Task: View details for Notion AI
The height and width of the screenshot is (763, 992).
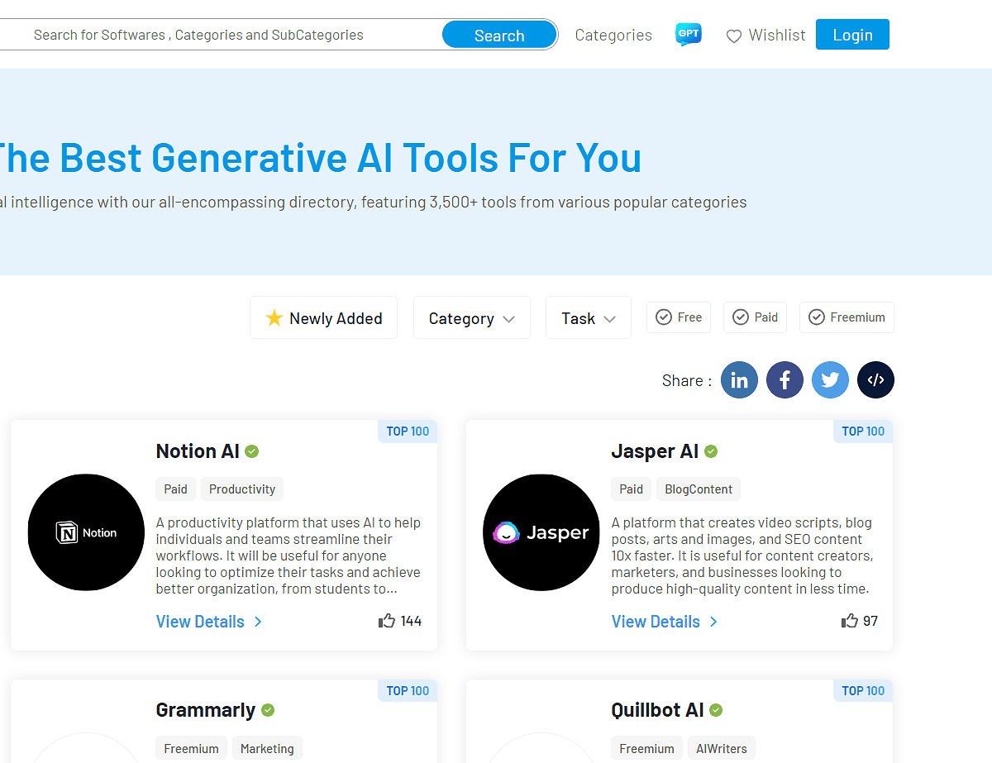Action: (x=201, y=621)
